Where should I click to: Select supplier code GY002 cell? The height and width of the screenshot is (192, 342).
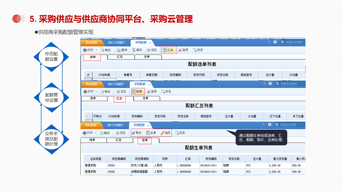pos(119,172)
